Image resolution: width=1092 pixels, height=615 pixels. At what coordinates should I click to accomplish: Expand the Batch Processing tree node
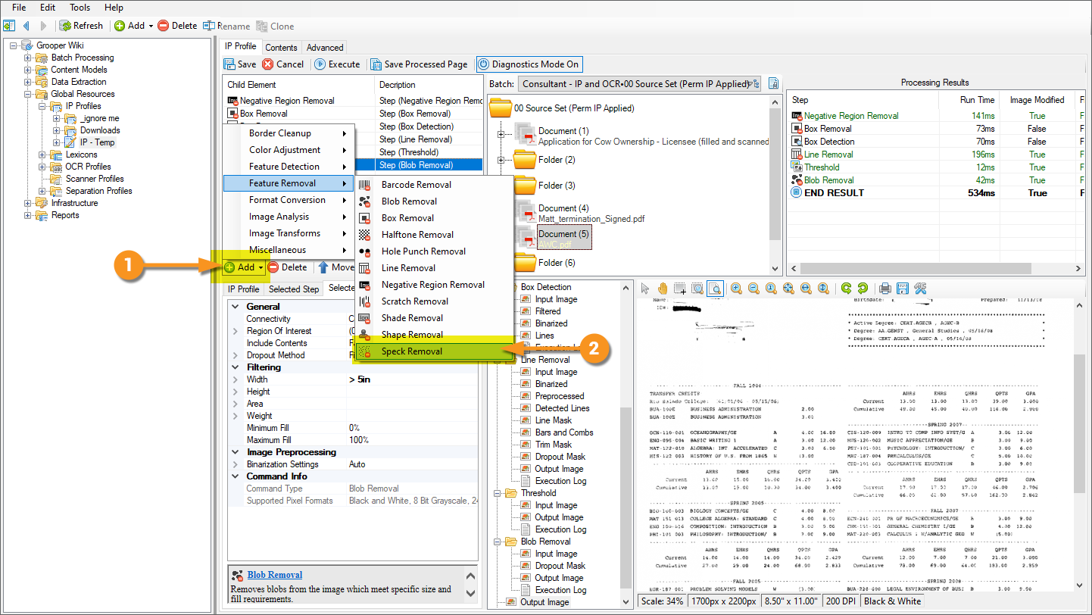click(28, 58)
